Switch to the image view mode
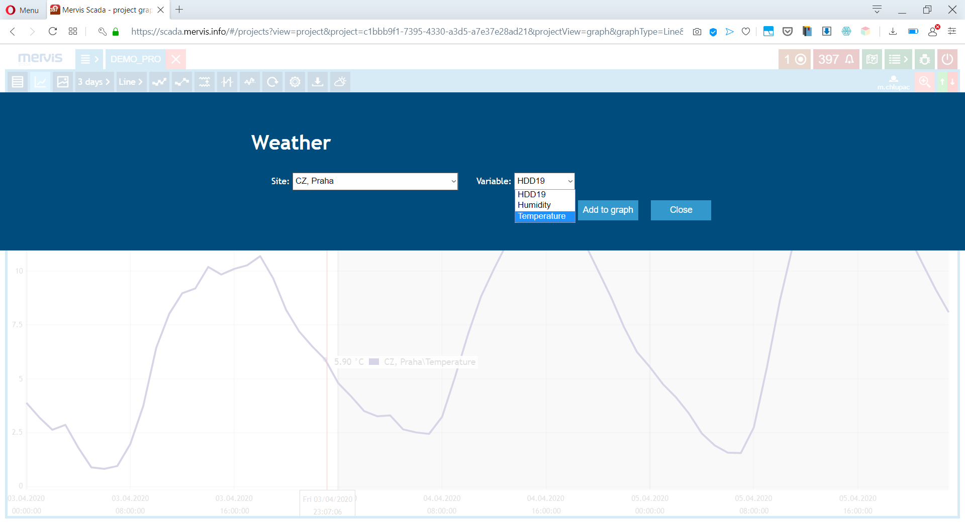Screen dimensions: 965x523 click(63, 81)
